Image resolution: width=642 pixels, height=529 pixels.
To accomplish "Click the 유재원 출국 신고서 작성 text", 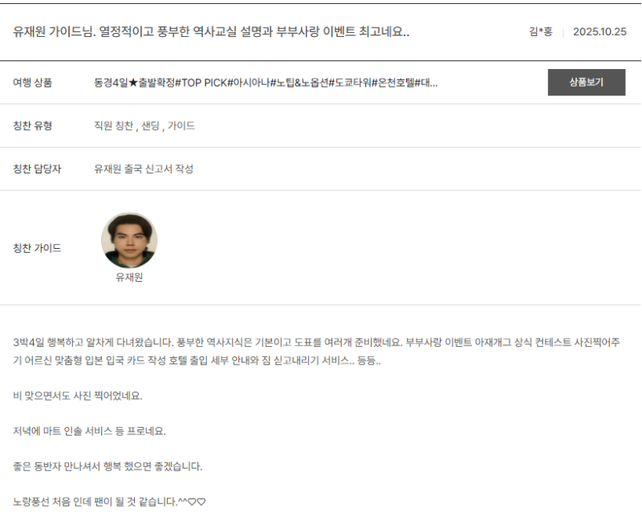I will point(144,169).
